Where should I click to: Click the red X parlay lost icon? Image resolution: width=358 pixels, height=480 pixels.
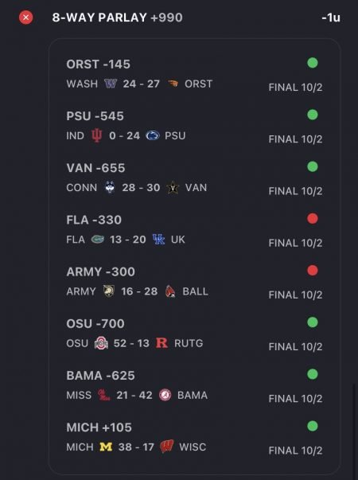point(26,18)
